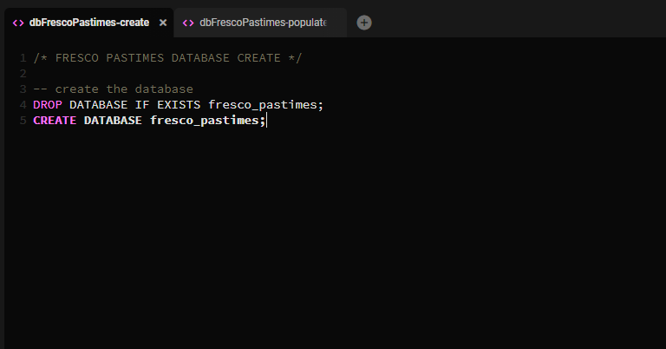Screen dimensions: 666x349
Task: Click the DROP keyword on line 4
Action: pos(48,104)
